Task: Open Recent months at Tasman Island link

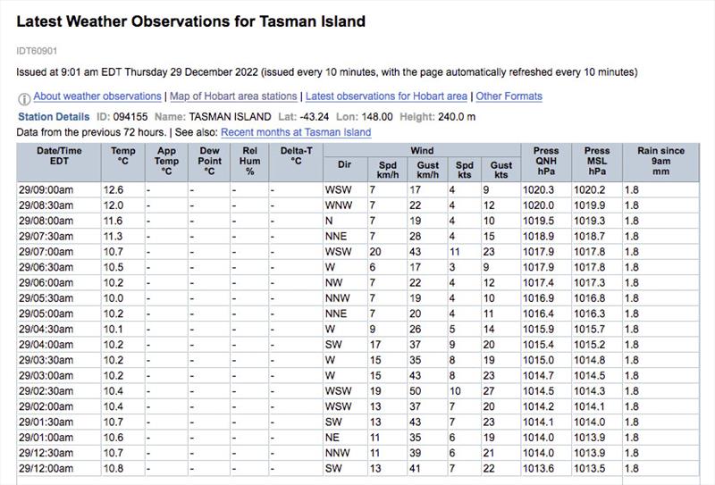Action: 296,132
